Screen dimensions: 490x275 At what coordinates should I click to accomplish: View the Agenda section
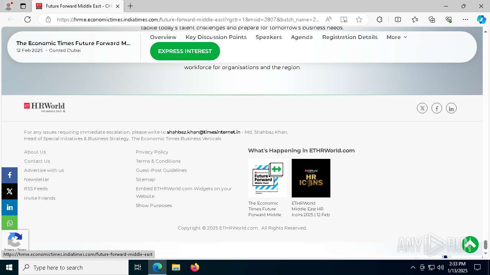302,37
